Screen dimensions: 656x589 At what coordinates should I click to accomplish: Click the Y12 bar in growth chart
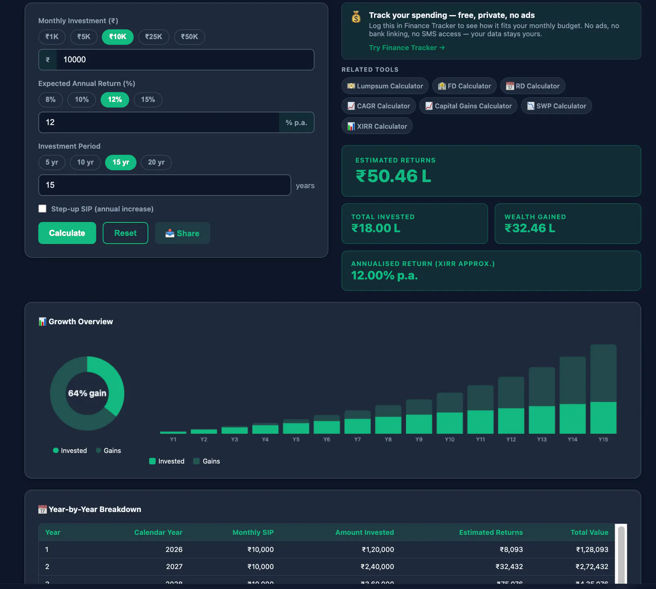(x=511, y=405)
